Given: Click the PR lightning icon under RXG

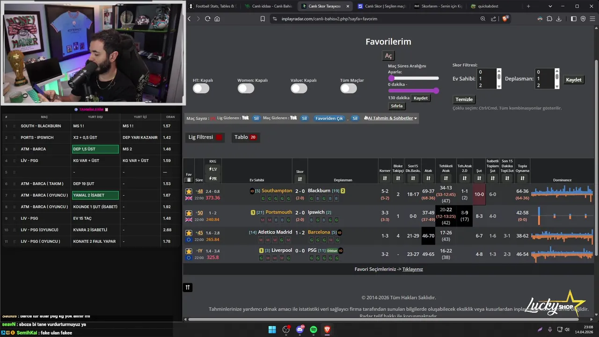Looking at the screenshot, I should pos(212,179).
